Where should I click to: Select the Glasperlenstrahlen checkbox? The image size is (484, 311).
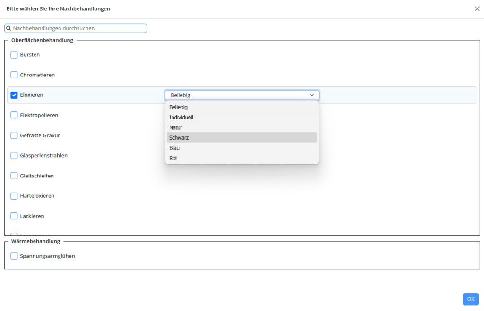click(x=14, y=155)
